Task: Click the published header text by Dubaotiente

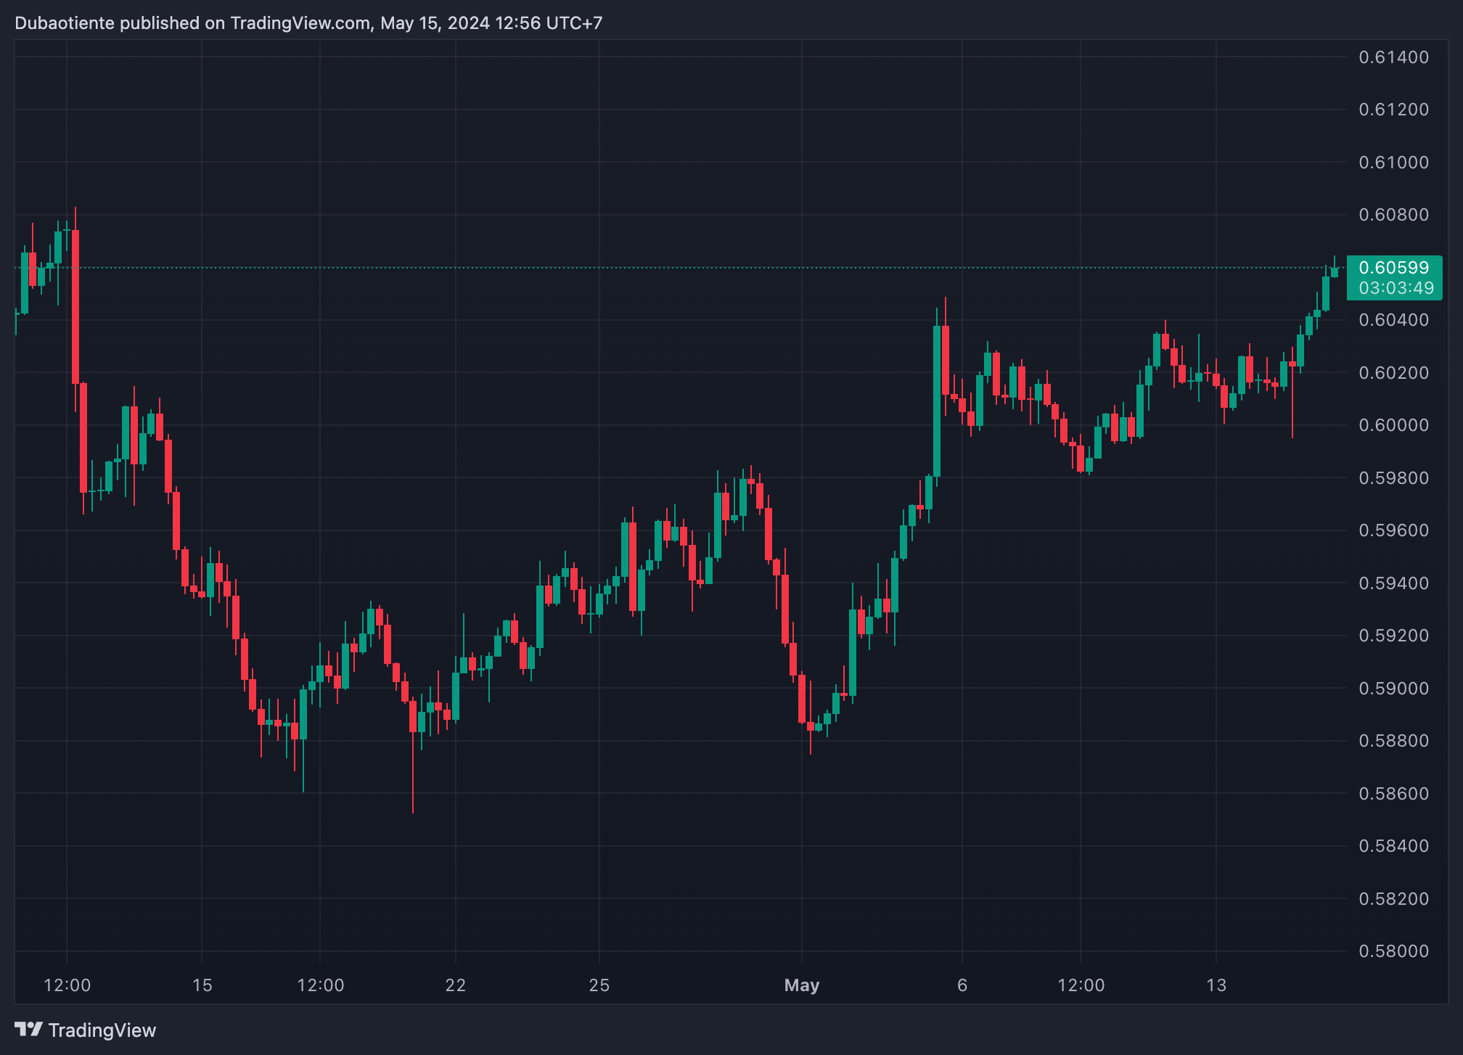Action: coord(308,23)
